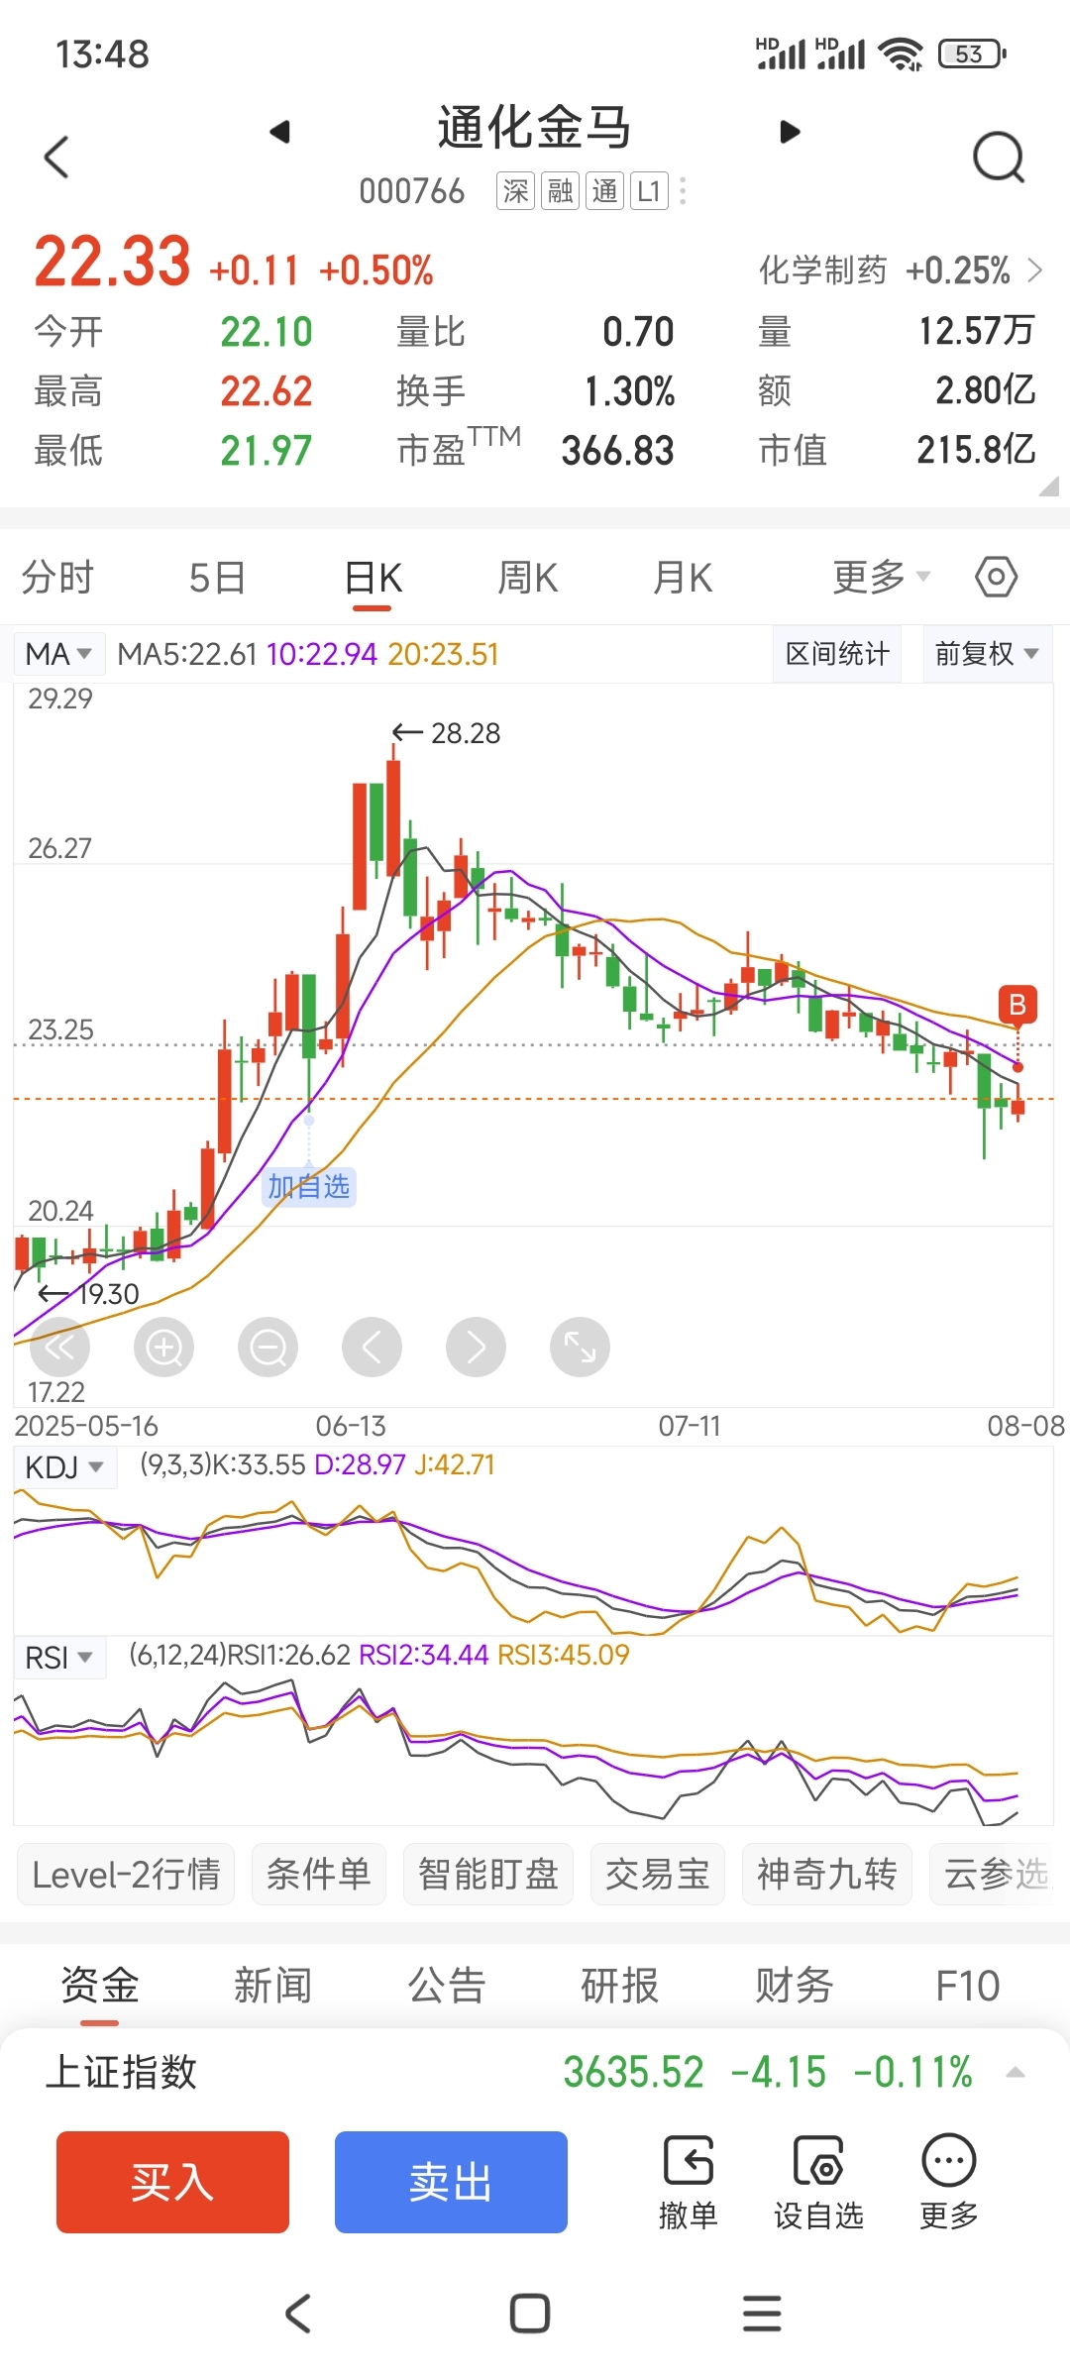The height and width of the screenshot is (2378, 1070).
Task: Tap the B buy marker on chart
Action: pos(1017,1005)
